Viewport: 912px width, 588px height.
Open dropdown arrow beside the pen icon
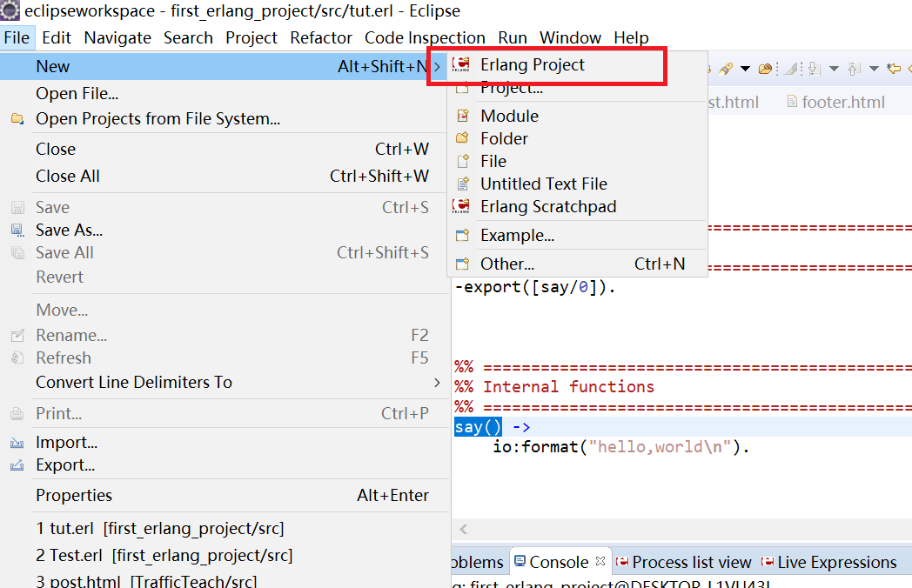(x=745, y=70)
